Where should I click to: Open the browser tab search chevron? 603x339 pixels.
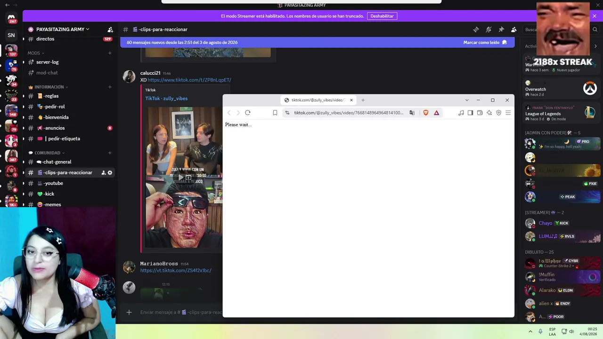467,100
